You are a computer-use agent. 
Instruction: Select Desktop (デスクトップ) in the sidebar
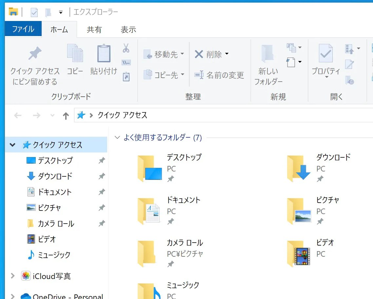click(x=55, y=161)
